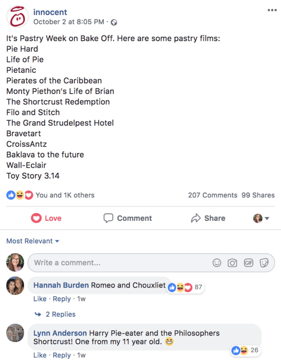Click the public globe privacy icon
The width and height of the screenshot is (281, 364).
[114, 22]
